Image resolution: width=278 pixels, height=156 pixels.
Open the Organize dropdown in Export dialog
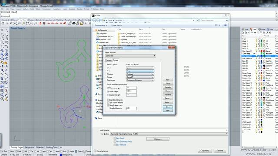click(x=100, y=25)
